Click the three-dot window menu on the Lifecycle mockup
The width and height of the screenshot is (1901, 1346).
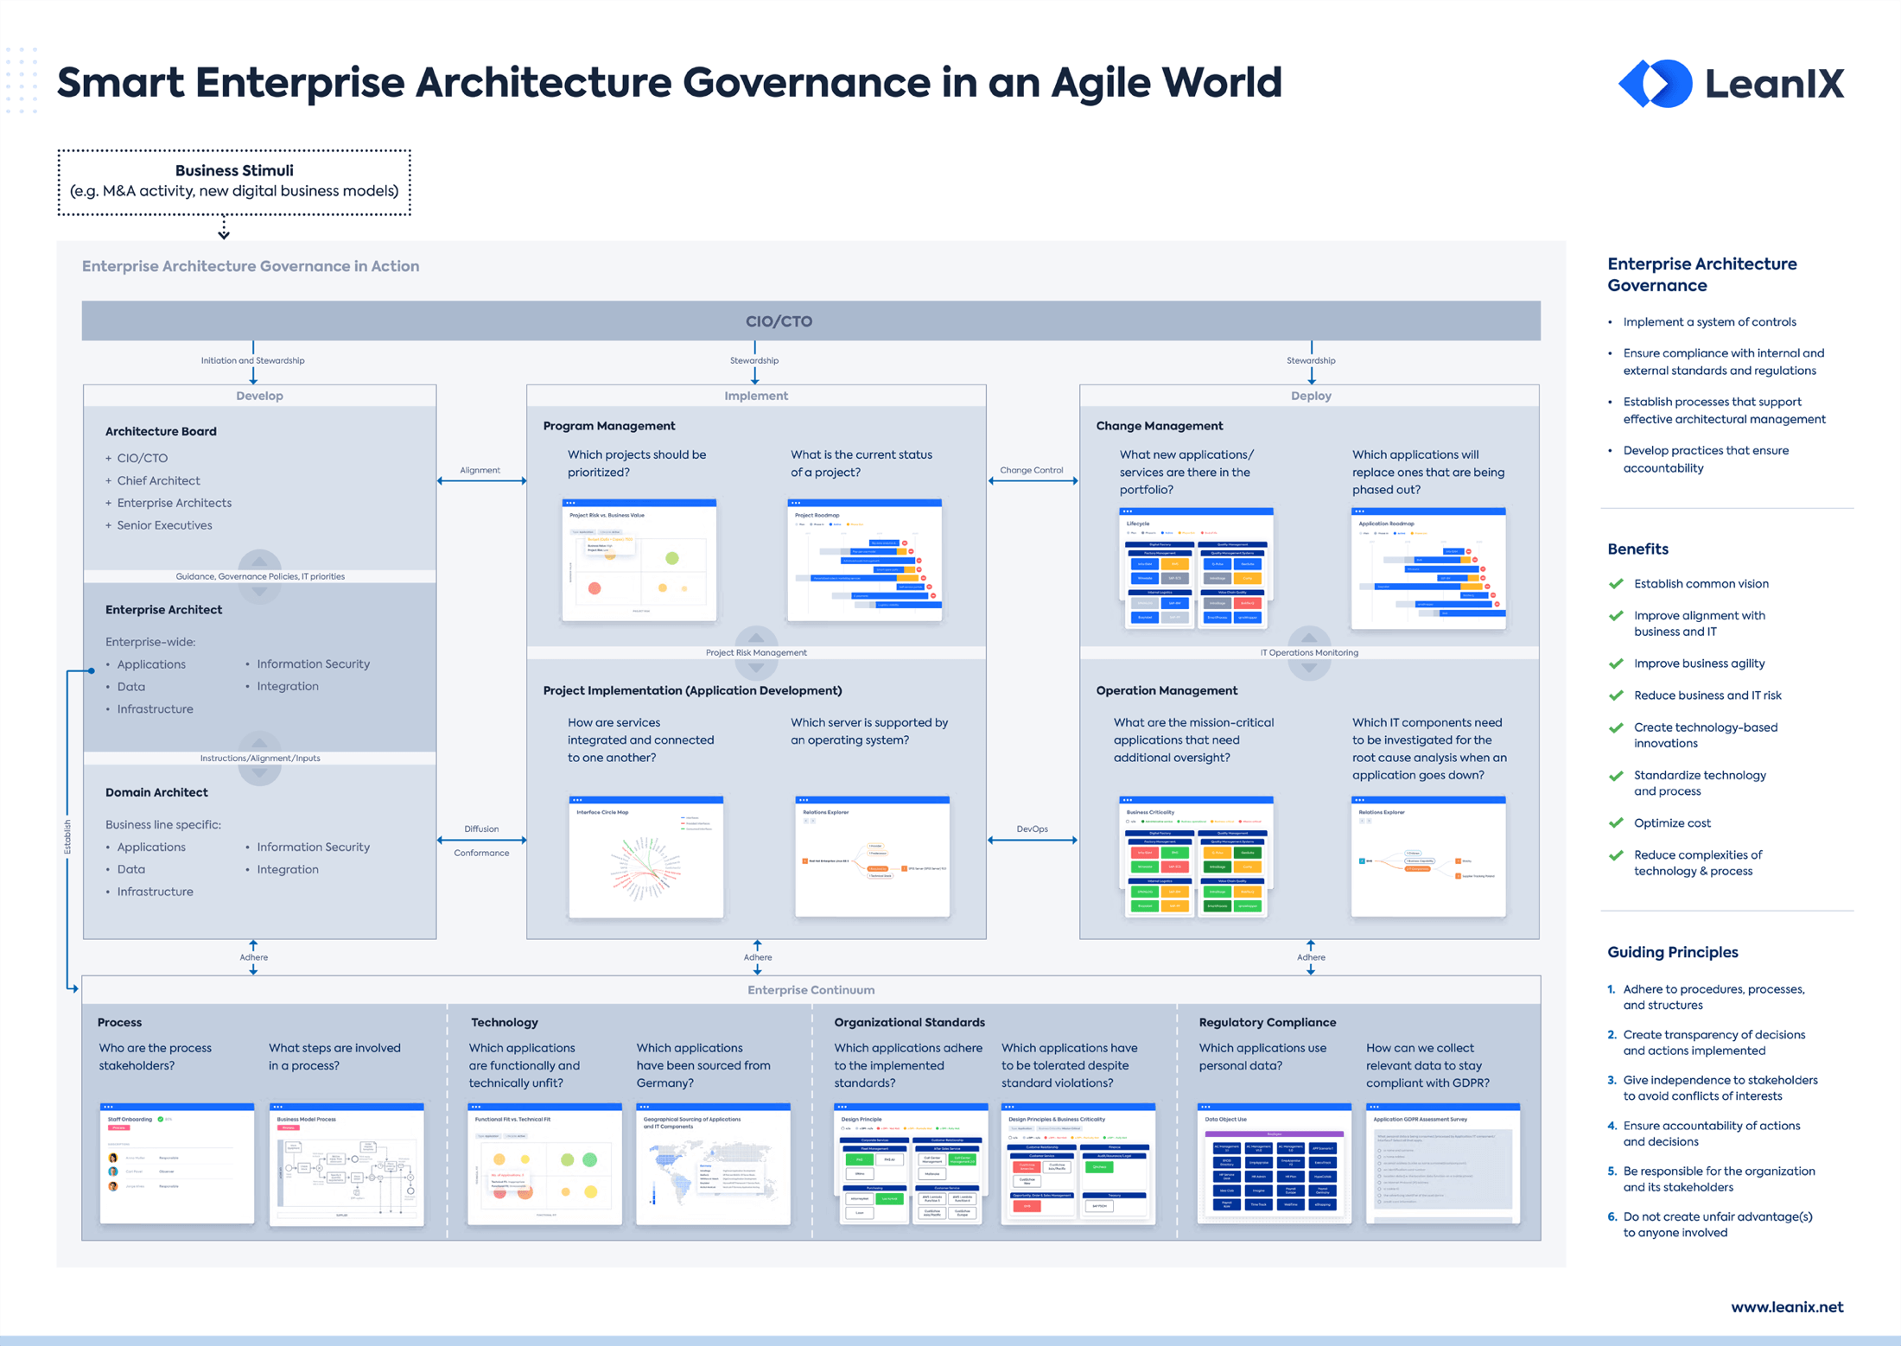(x=1128, y=511)
